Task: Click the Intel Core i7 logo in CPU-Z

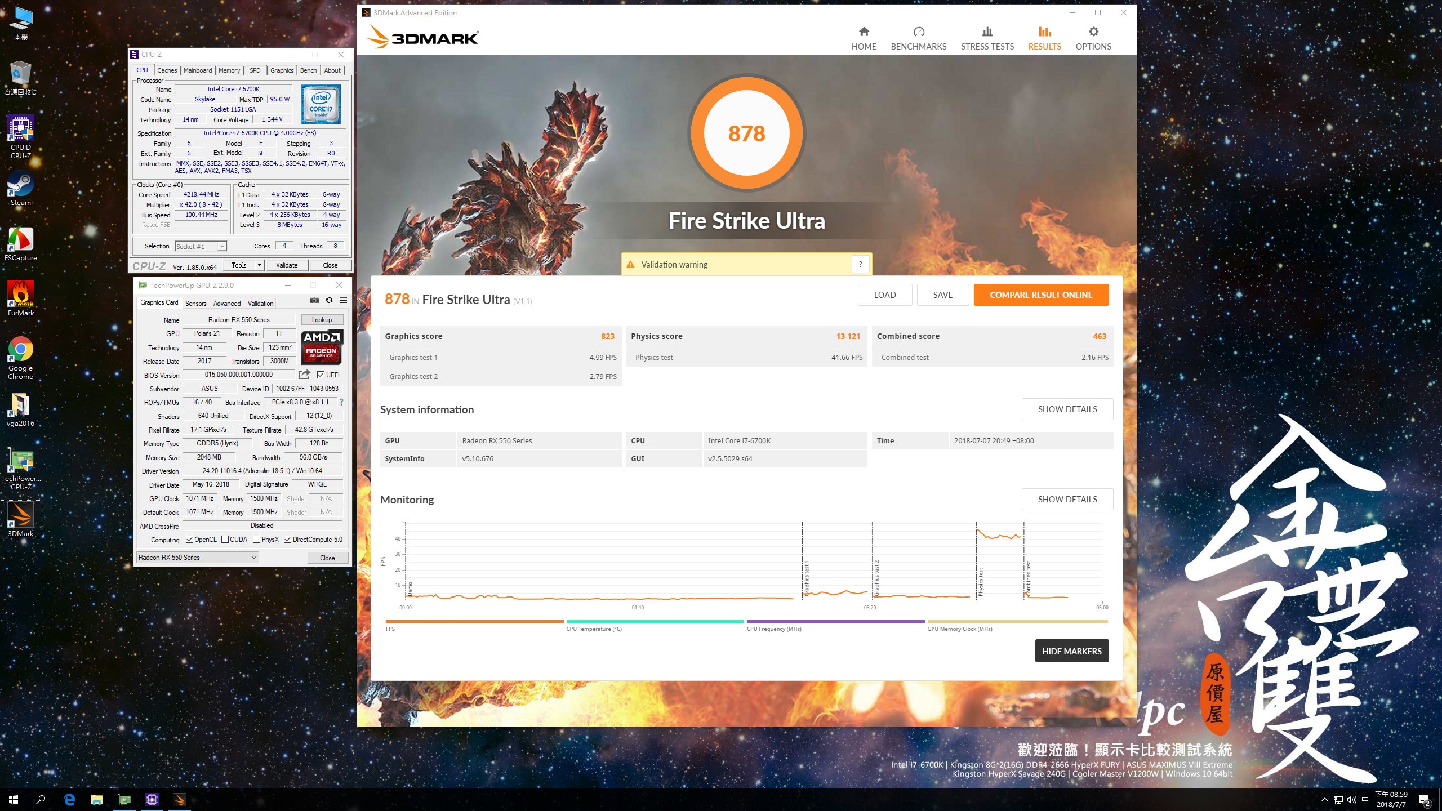Action: click(x=321, y=104)
